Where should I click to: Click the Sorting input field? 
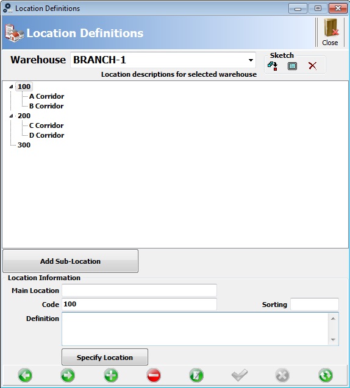315,305
